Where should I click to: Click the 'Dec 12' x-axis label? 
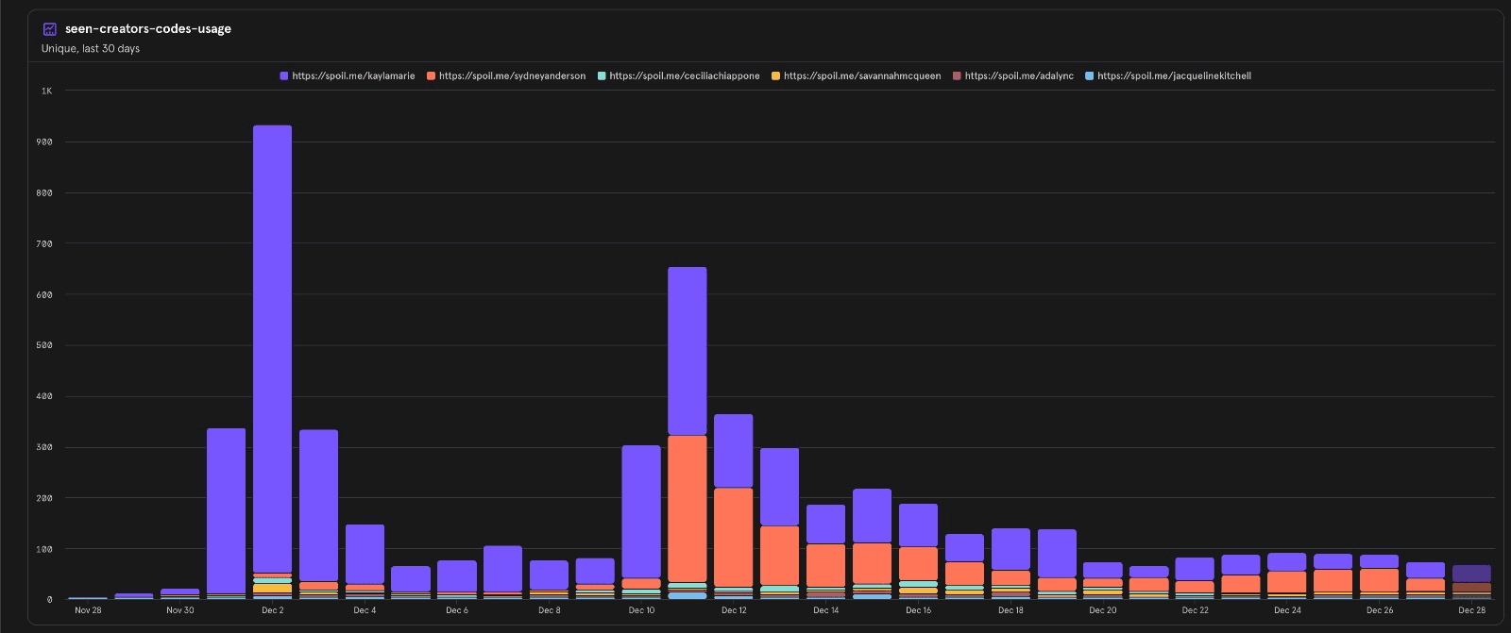pyautogui.click(x=734, y=610)
